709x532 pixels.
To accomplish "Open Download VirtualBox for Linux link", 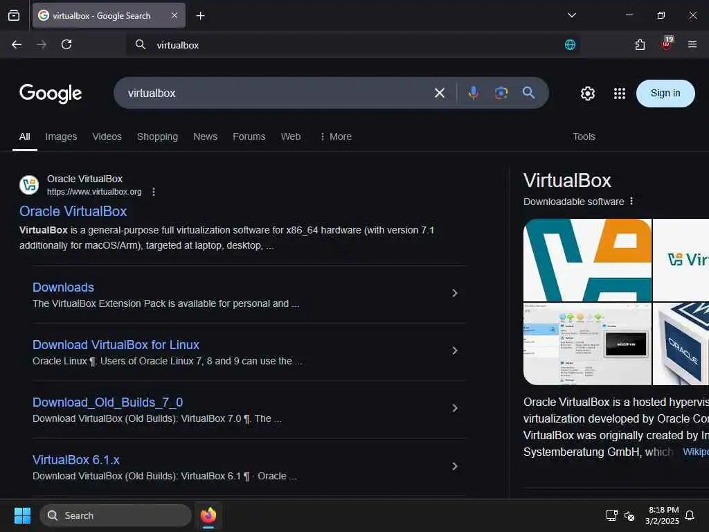I will tap(116, 345).
